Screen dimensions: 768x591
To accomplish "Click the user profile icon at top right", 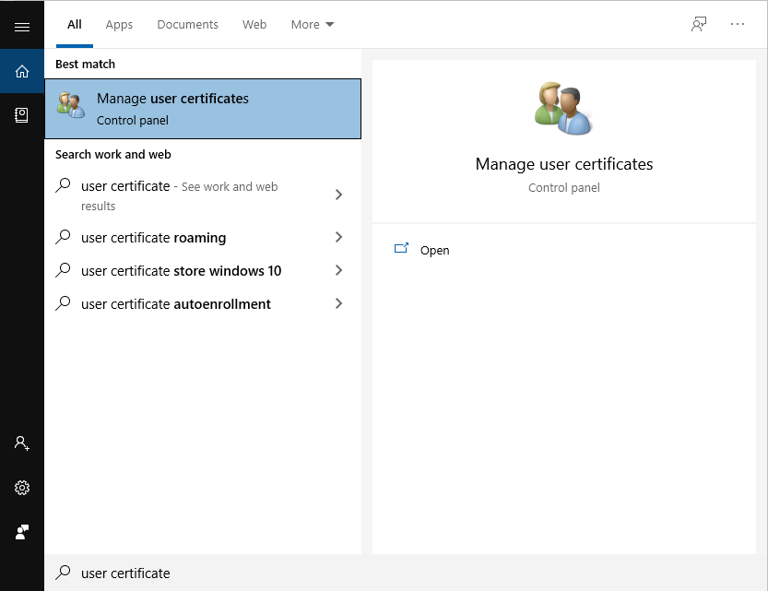I will 698,24.
